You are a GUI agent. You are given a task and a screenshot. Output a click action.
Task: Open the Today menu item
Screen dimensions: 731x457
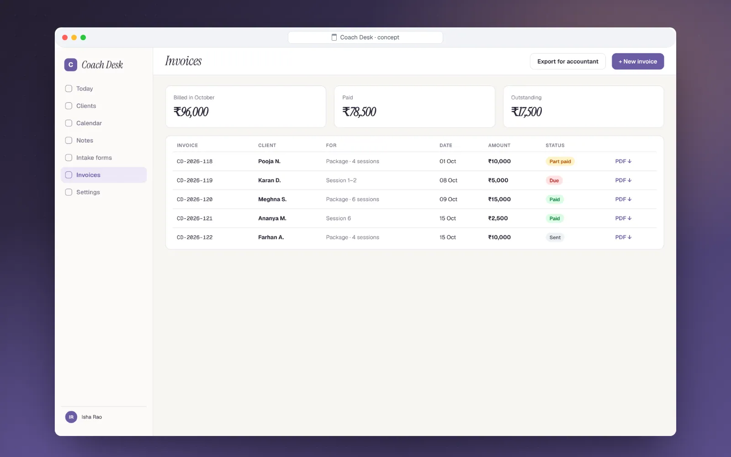click(104, 89)
